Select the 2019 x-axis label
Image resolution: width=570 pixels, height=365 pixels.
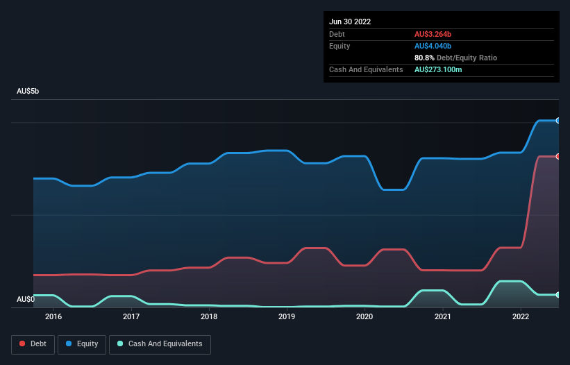tap(287, 316)
